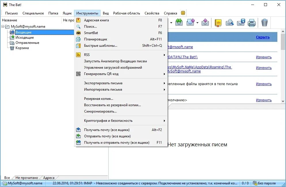The width and height of the screenshot is (286, 187).
Task: Click the RSS feed icon
Action: point(78,55)
